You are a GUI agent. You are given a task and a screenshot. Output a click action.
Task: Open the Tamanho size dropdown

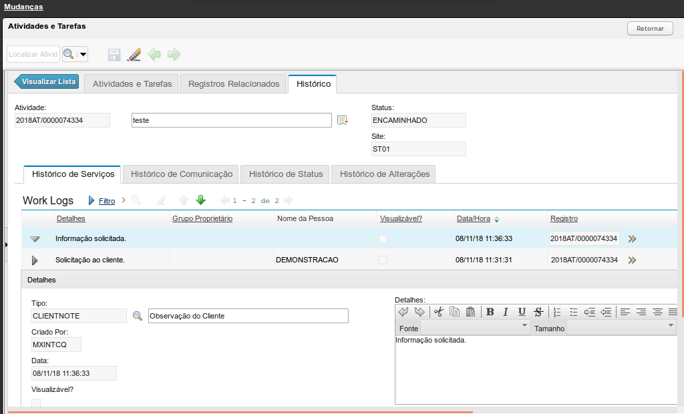671,325
